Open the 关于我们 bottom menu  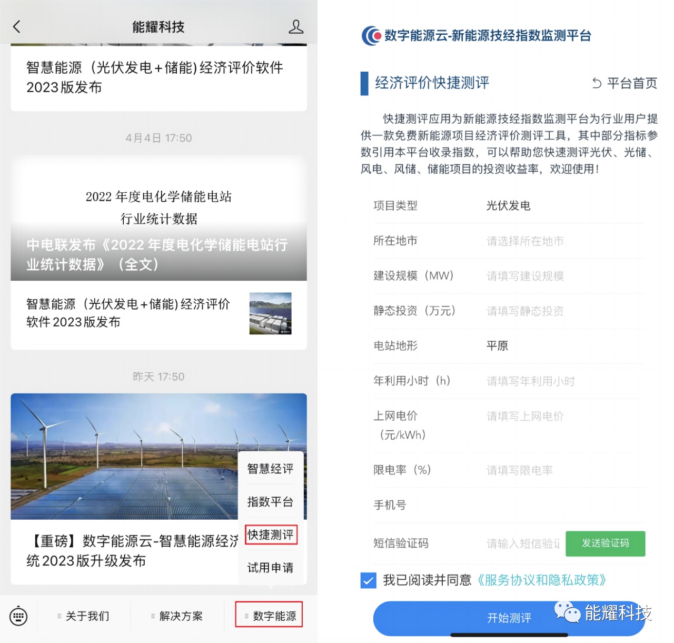(x=83, y=616)
